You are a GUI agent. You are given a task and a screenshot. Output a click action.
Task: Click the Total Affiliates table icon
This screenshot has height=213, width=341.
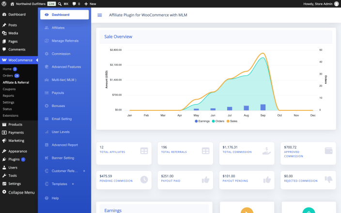[x=144, y=151]
